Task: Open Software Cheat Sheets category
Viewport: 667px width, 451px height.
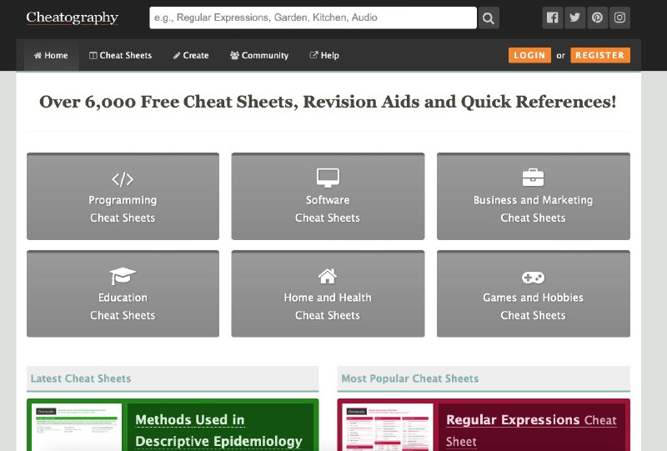Action: tap(328, 196)
